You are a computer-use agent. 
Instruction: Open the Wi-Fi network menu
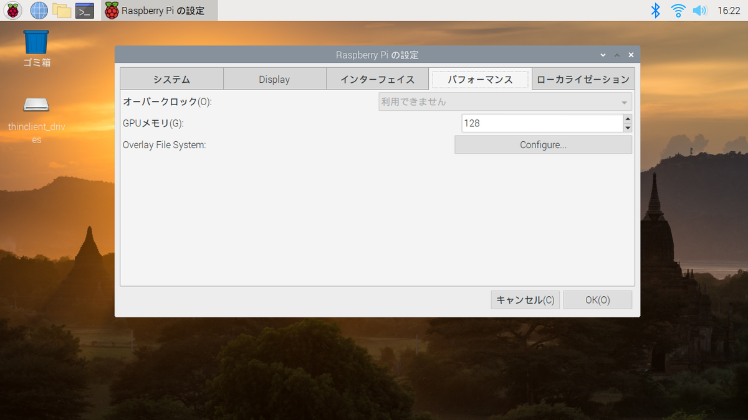click(x=678, y=11)
